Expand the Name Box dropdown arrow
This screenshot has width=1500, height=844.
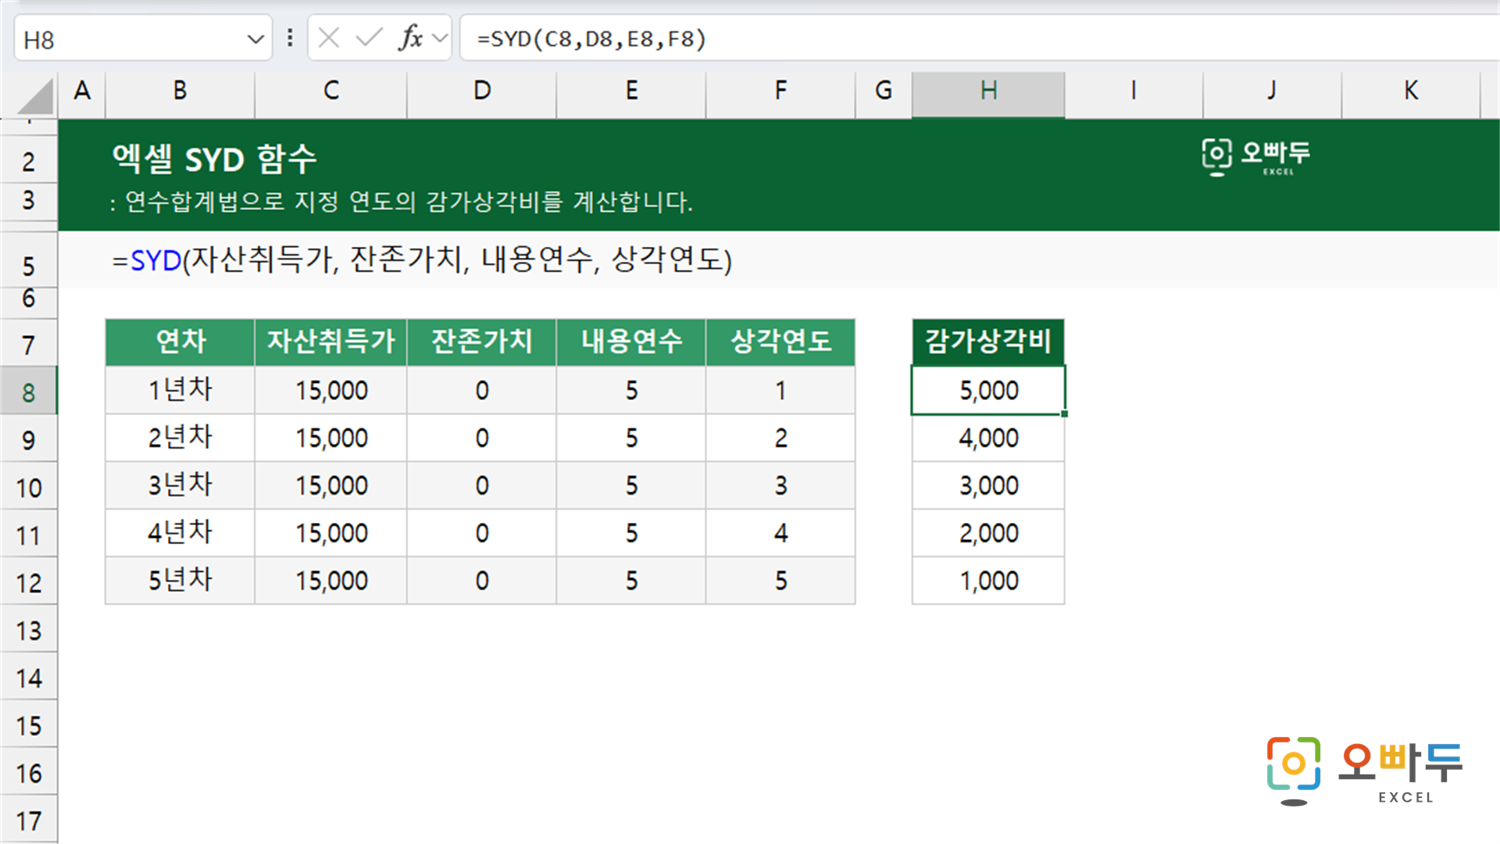coord(255,38)
